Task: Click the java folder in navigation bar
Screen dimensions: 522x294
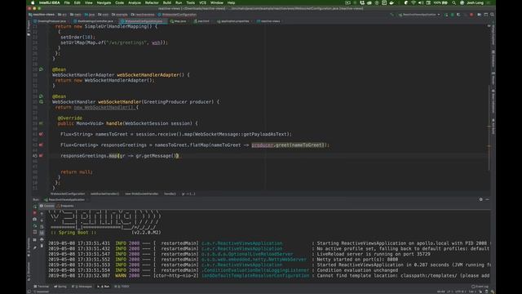Action: point(90,15)
